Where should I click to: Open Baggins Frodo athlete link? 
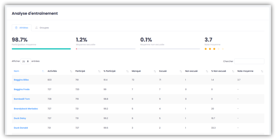[22, 89]
